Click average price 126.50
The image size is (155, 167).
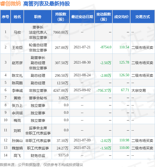click(124, 75)
